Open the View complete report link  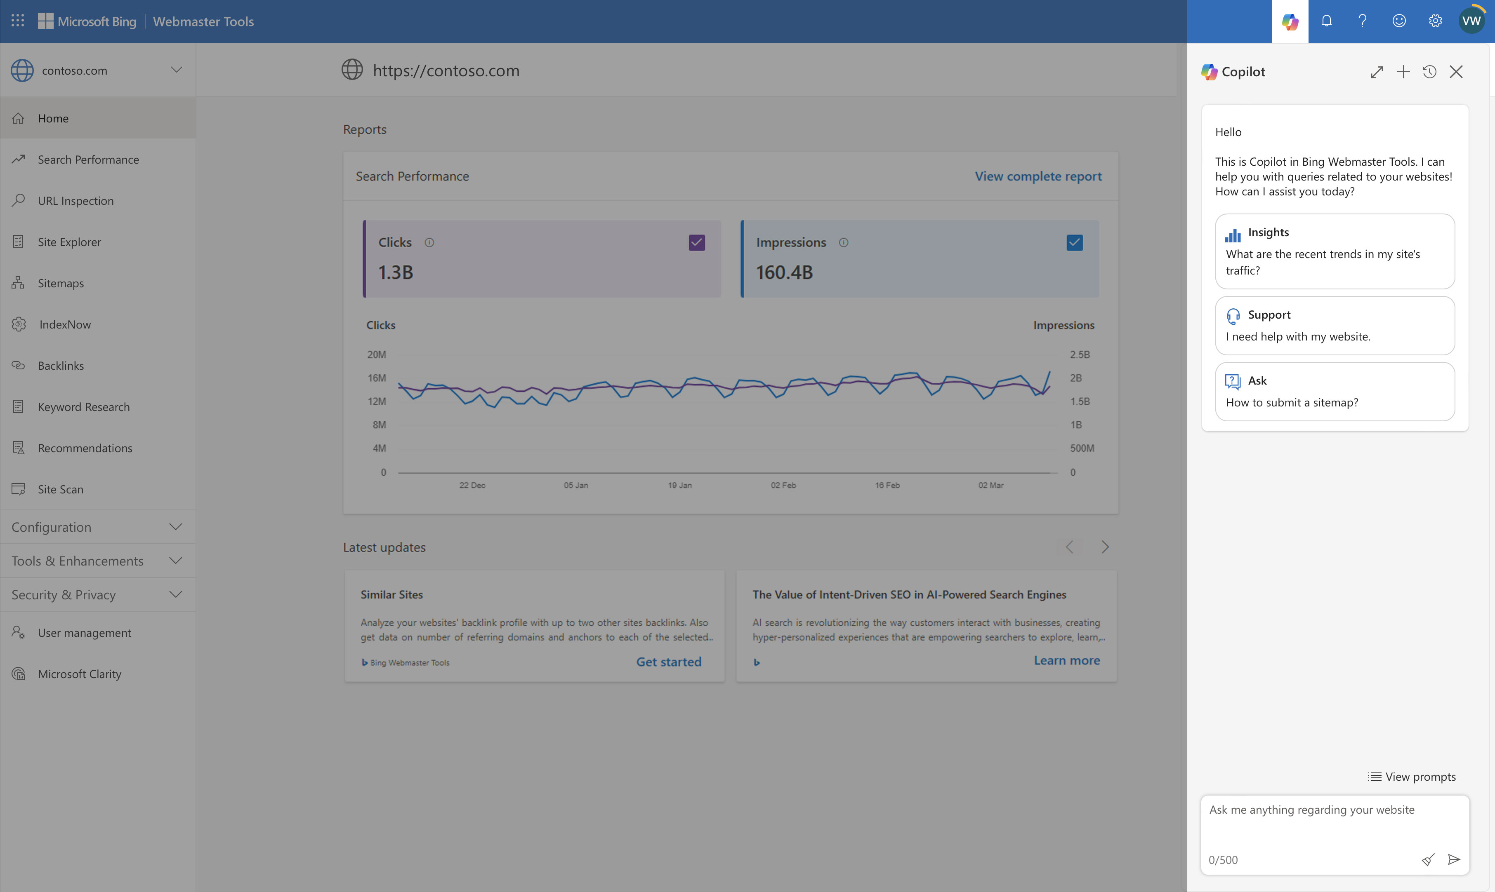click(x=1038, y=176)
